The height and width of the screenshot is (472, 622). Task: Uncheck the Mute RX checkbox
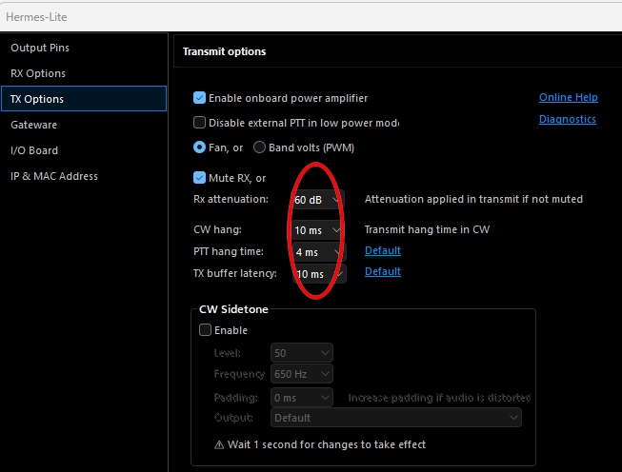point(200,178)
